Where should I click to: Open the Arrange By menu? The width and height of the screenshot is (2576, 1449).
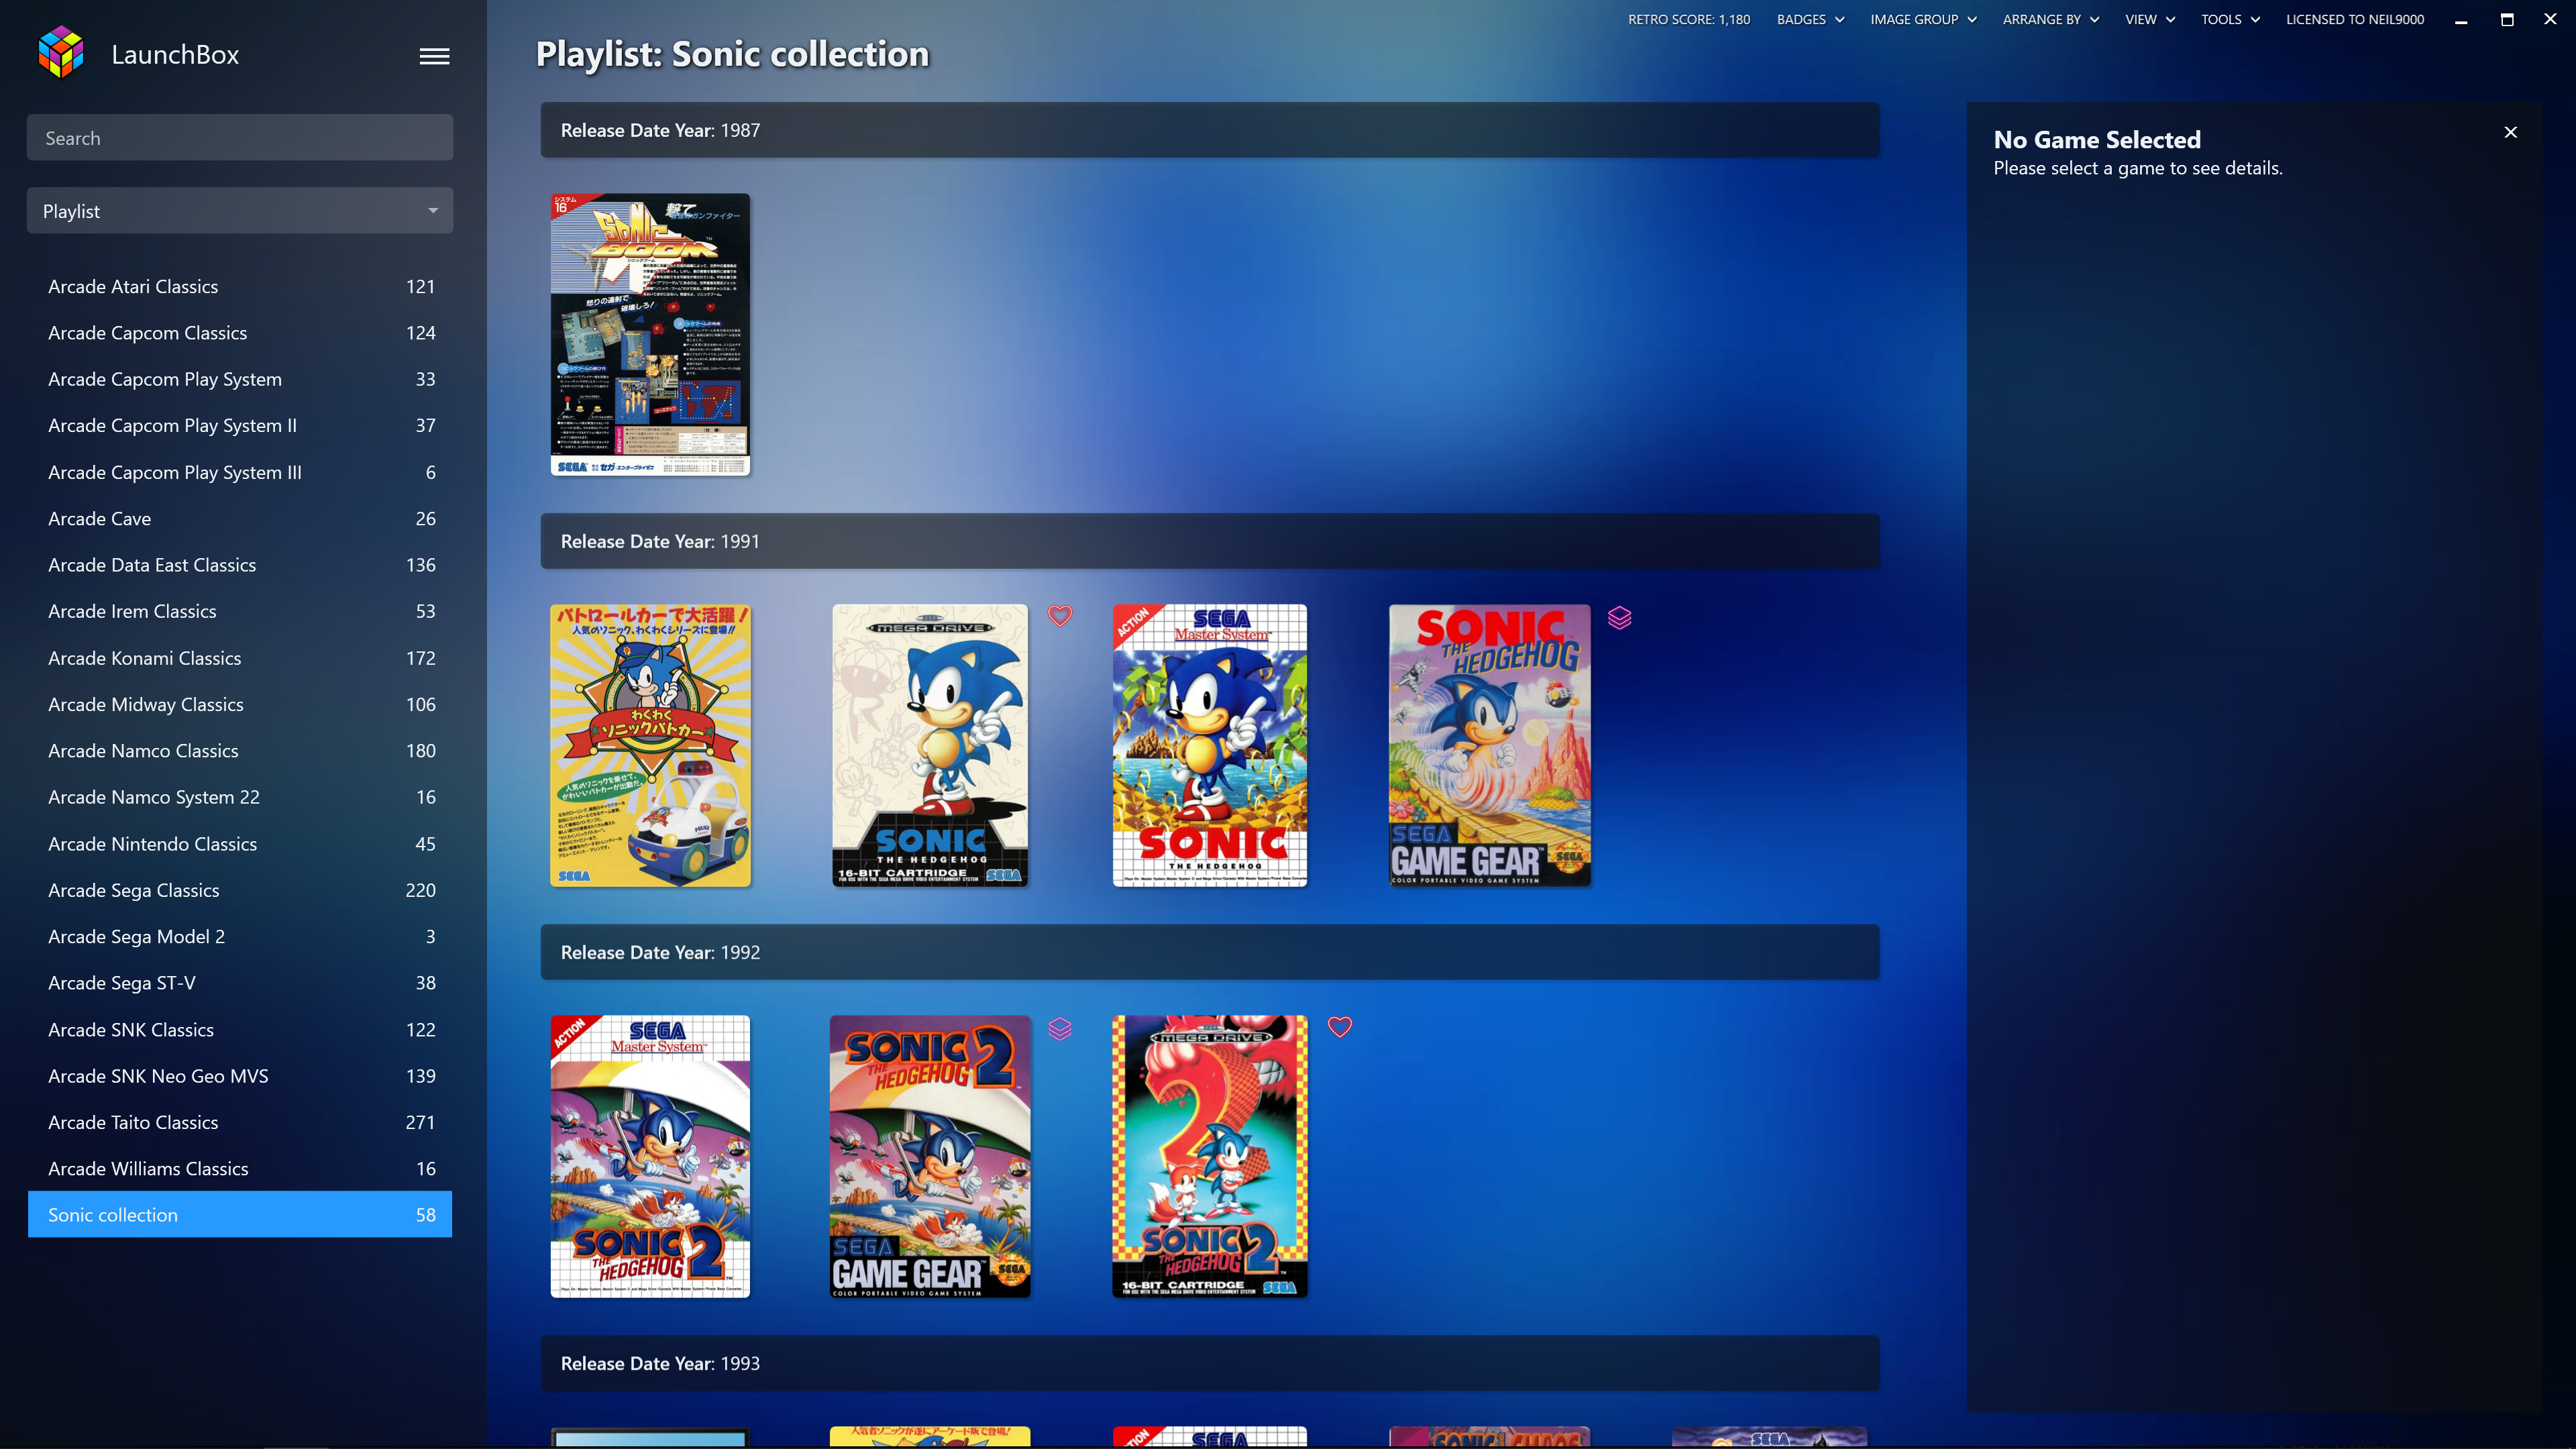[x=2050, y=19]
